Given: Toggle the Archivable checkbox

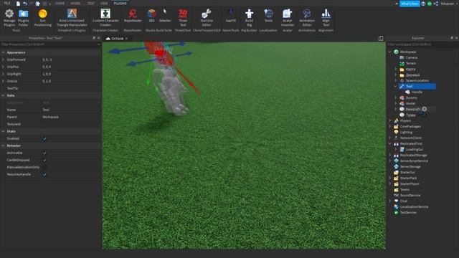Looking at the screenshot, I should 44,153.
